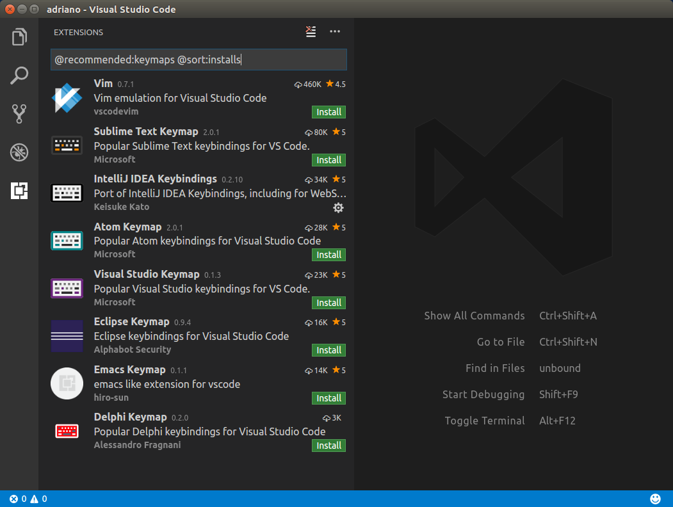The height and width of the screenshot is (507, 673).
Task: Install the Atom Keymap extension
Action: [328, 255]
